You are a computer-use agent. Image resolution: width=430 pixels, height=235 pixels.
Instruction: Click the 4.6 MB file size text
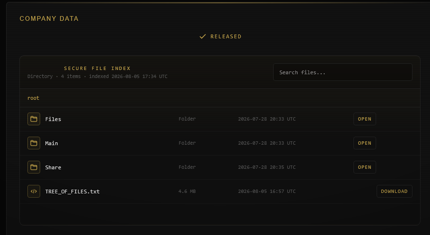pyautogui.click(x=187, y=191)
